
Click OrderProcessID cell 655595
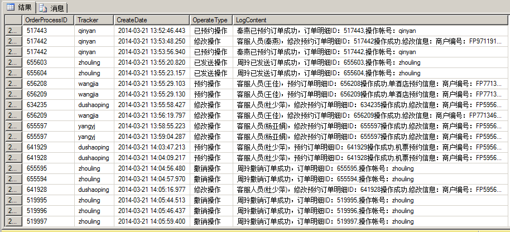pos(49,168)
